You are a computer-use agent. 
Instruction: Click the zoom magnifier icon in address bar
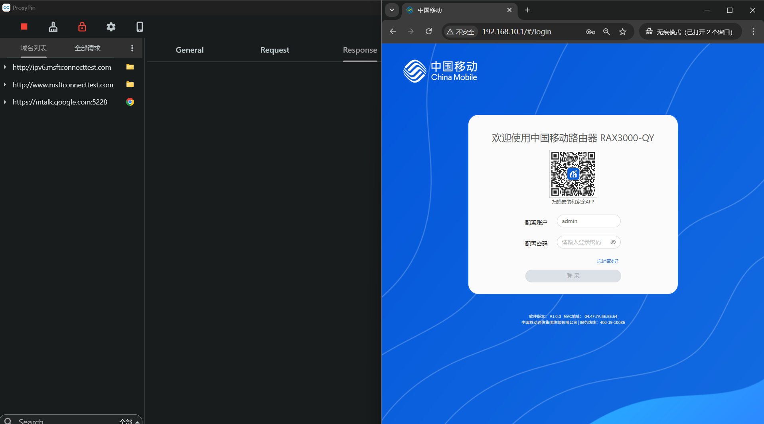click(606, 32)
